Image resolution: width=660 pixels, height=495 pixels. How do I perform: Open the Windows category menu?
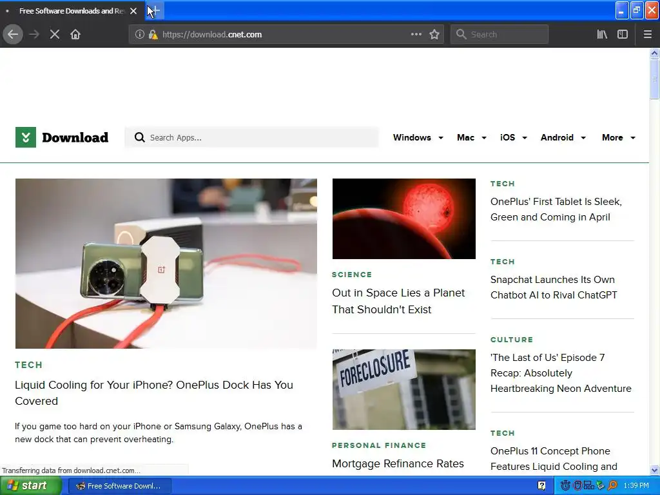tap(412, 138)
